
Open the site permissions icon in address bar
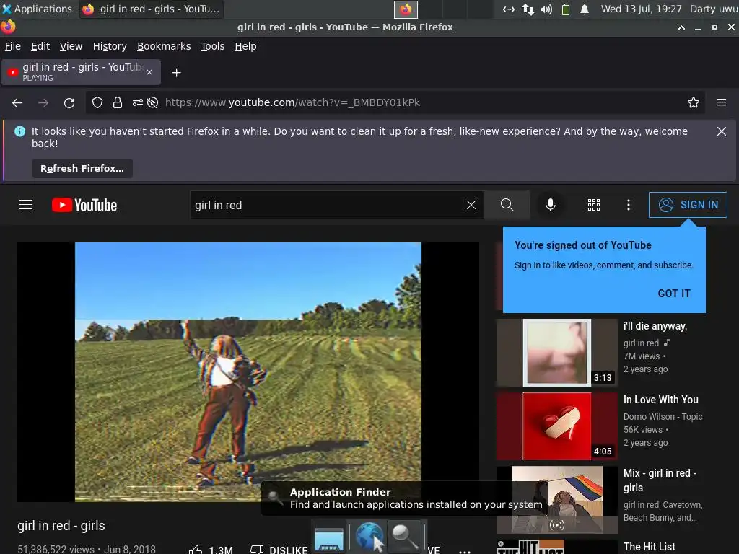point(137,102)
